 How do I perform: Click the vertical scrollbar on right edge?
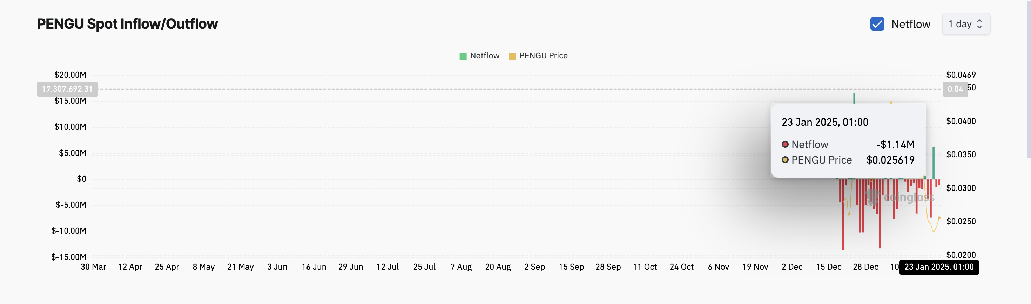[x=1029, y=80]
